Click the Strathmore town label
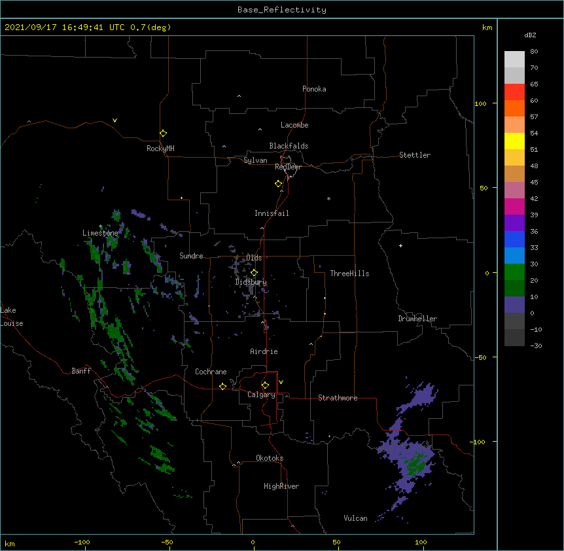The image size is (564, 551). (338, 398)
